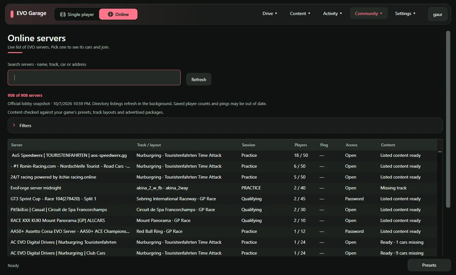Select PitSkill.io Casual Spa Francorchamps server
Screen dimensions: 456x275
pyautogui.click(x=223, y=210)
